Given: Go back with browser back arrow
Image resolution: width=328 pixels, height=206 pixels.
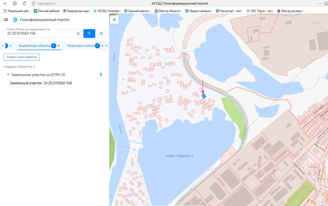Looking at the screenshot, I should [x=5, y=4].
